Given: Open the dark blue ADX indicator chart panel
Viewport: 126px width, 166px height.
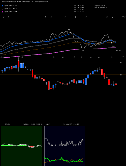Looking at the screenshot, I should pyautogui.click(x=65, y=146).
